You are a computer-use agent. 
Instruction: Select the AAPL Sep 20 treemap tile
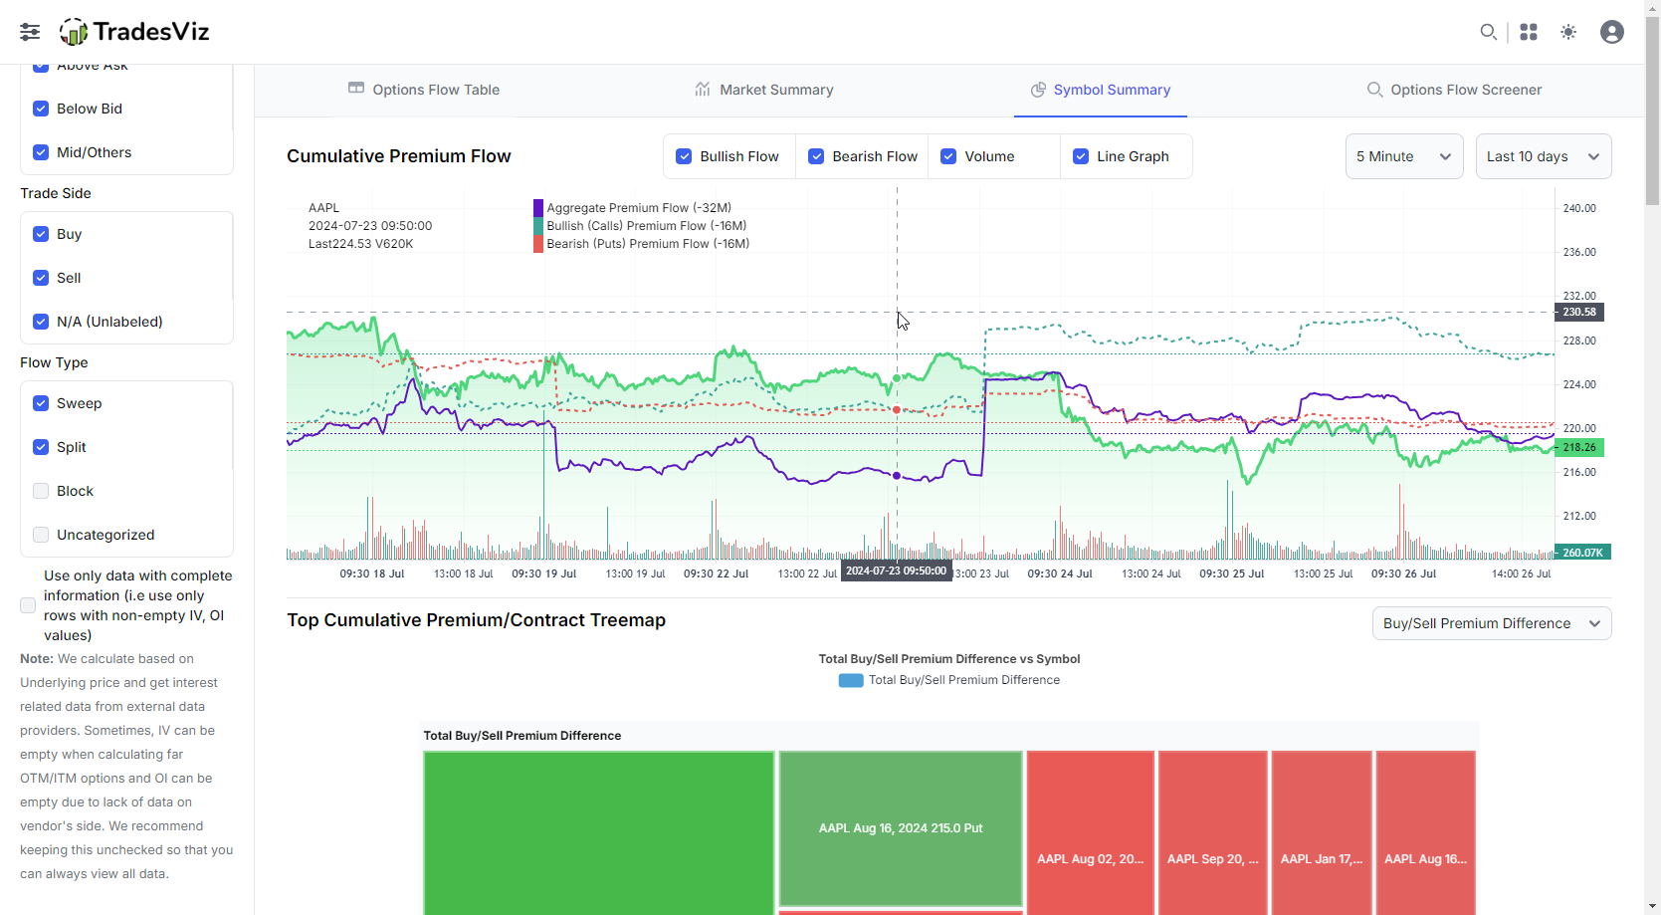coord(1213,833)
